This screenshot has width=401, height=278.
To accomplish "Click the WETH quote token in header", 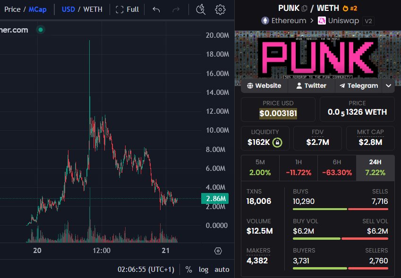I will 328,8.
